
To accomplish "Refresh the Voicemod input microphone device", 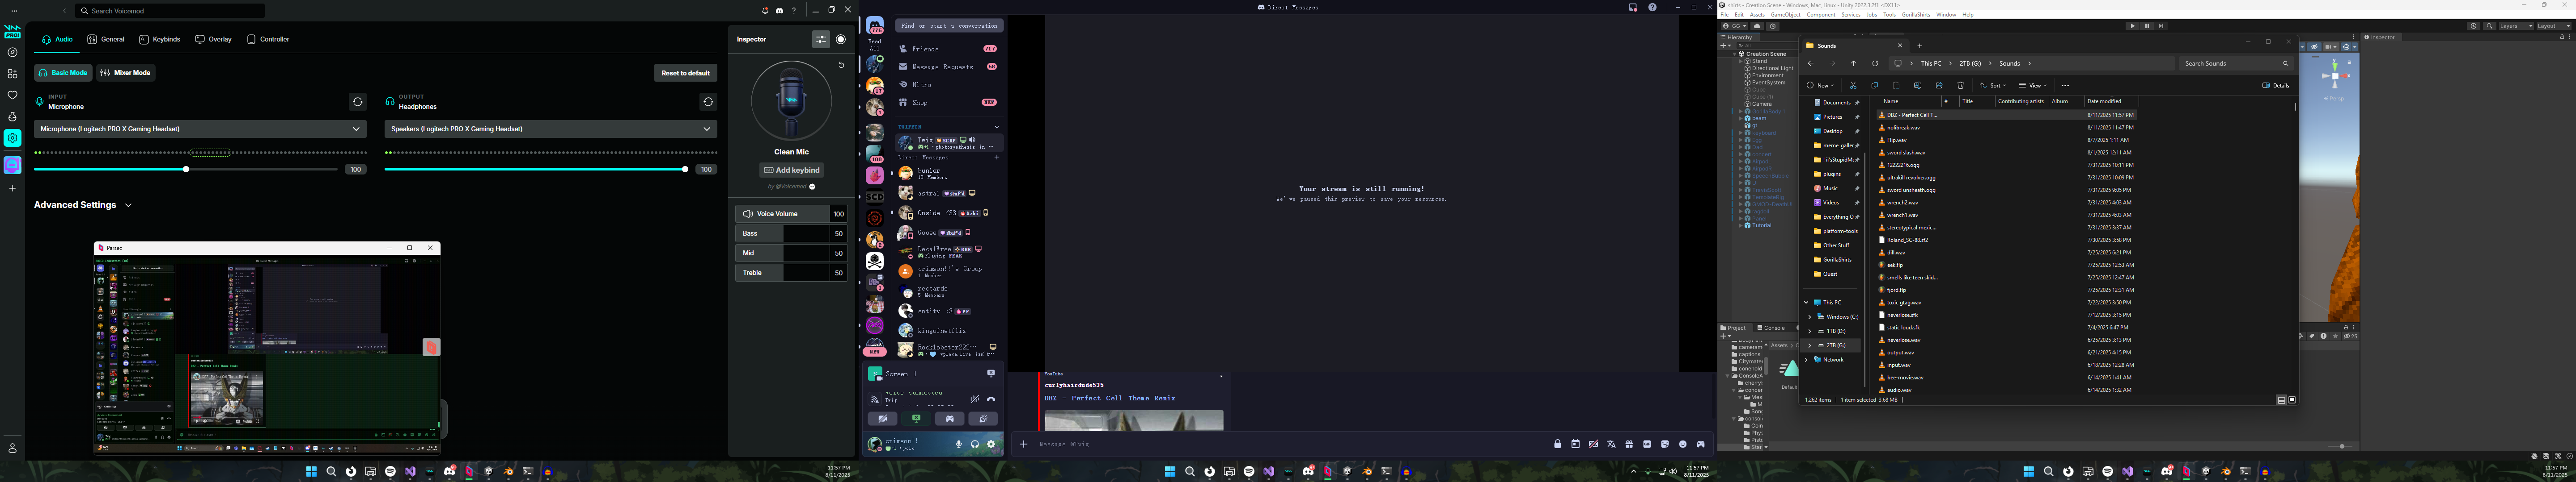I will 357,102.
